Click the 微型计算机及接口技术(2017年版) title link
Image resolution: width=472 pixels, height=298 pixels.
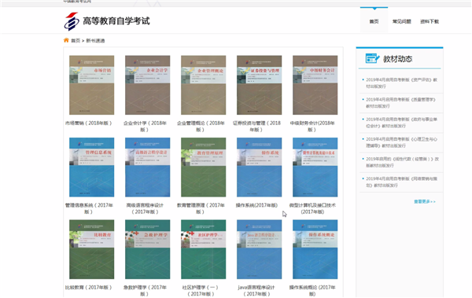[312, 208]
